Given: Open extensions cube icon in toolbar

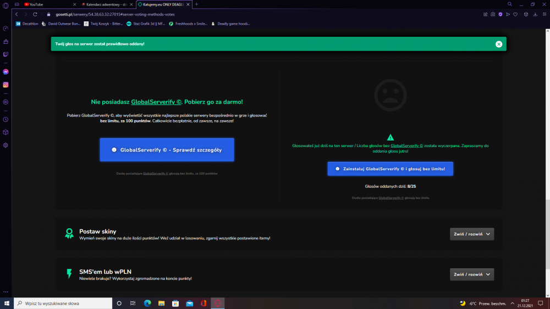Looking at the screenshot, I should [526, 14].
